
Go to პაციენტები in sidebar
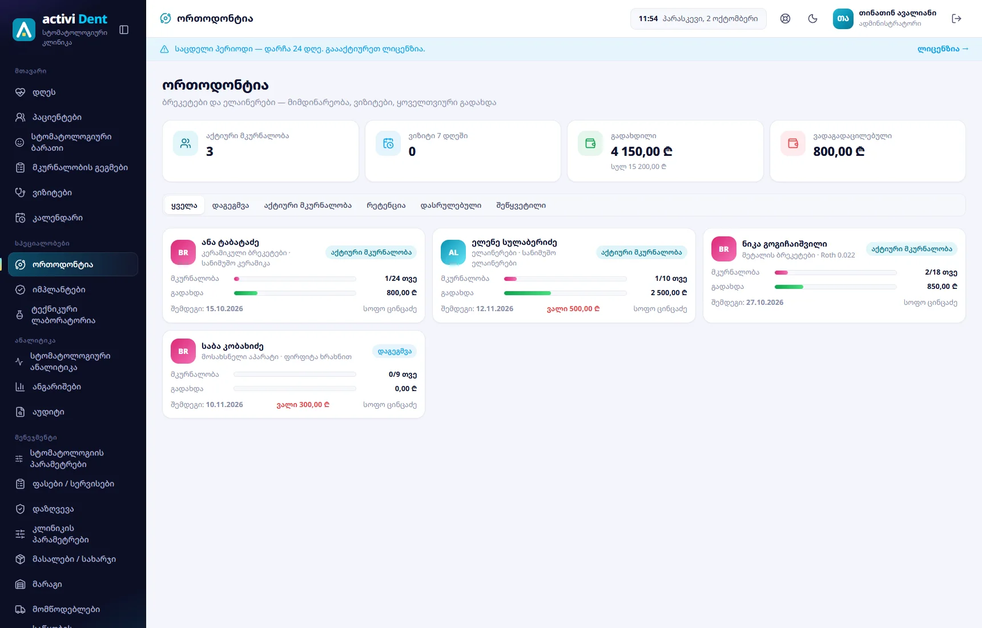click(73, 117)
